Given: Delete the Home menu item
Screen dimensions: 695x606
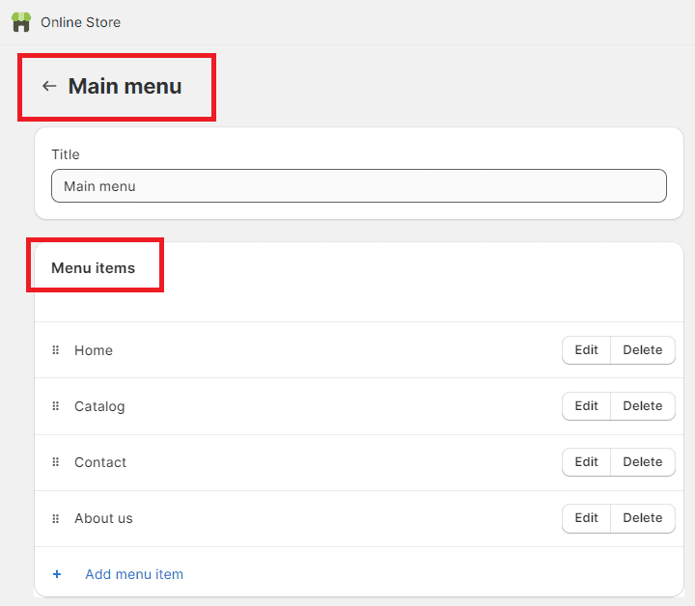Looking at the screenshot, I should pyautogui.click(x=642, y=350).
